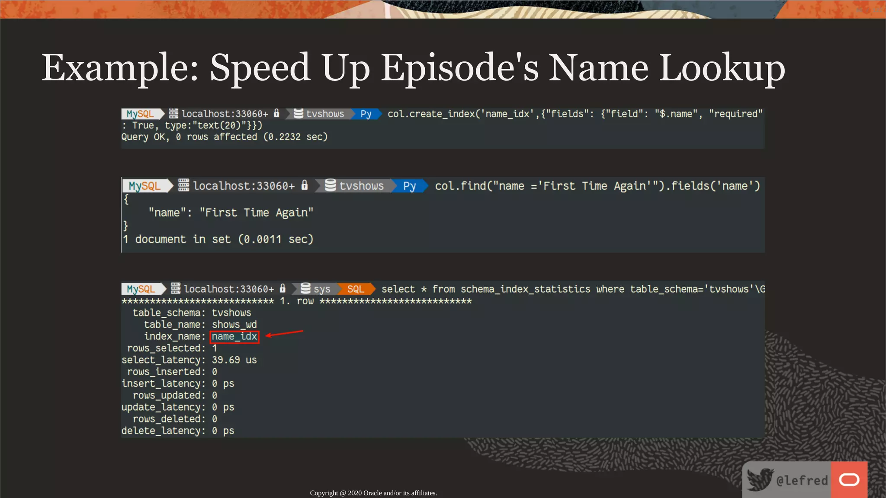
Task: Click the MySQL badge in first prompt
Action: [x=140, y=114]
